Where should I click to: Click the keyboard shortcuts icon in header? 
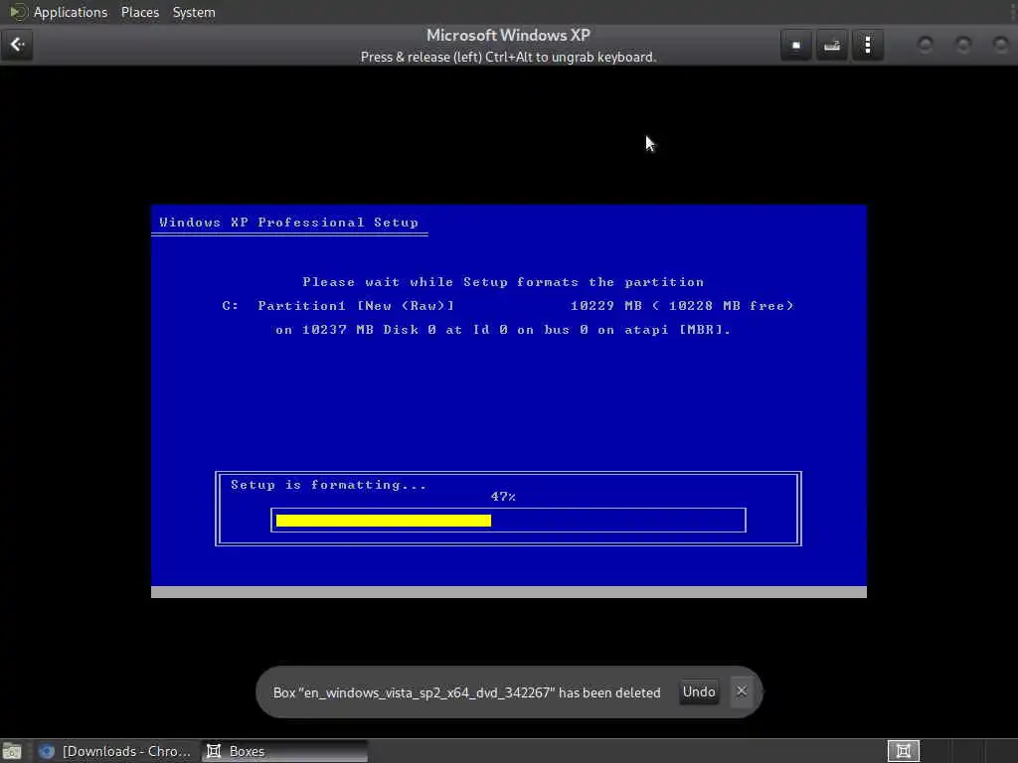point(832,45)
